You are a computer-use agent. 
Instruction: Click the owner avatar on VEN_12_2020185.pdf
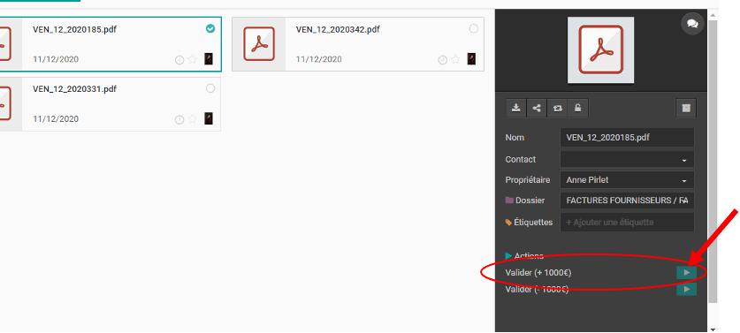pyautogui.click(x=209, y=59)
